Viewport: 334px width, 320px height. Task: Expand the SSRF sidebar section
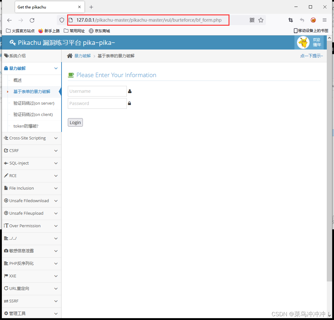coord(31,301)
